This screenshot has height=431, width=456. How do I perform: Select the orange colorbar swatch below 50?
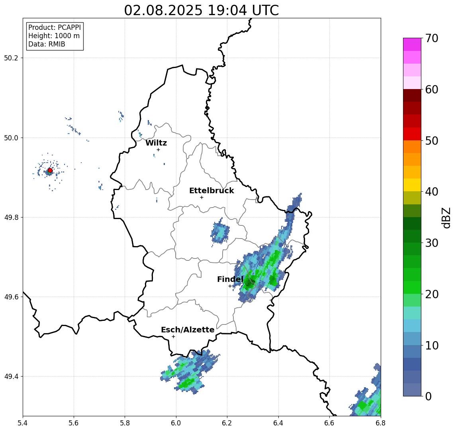point(412,147)
